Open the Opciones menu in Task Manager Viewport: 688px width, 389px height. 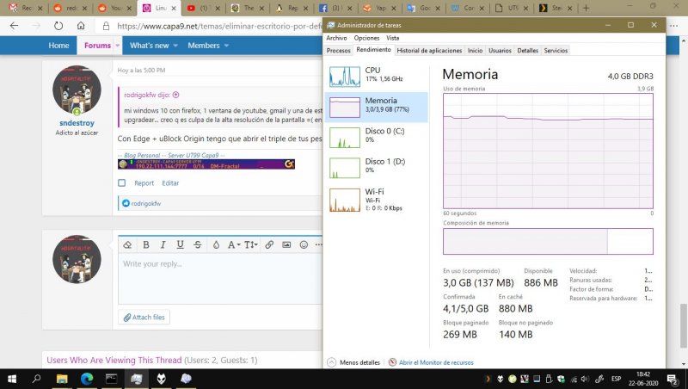coord(366,38)
